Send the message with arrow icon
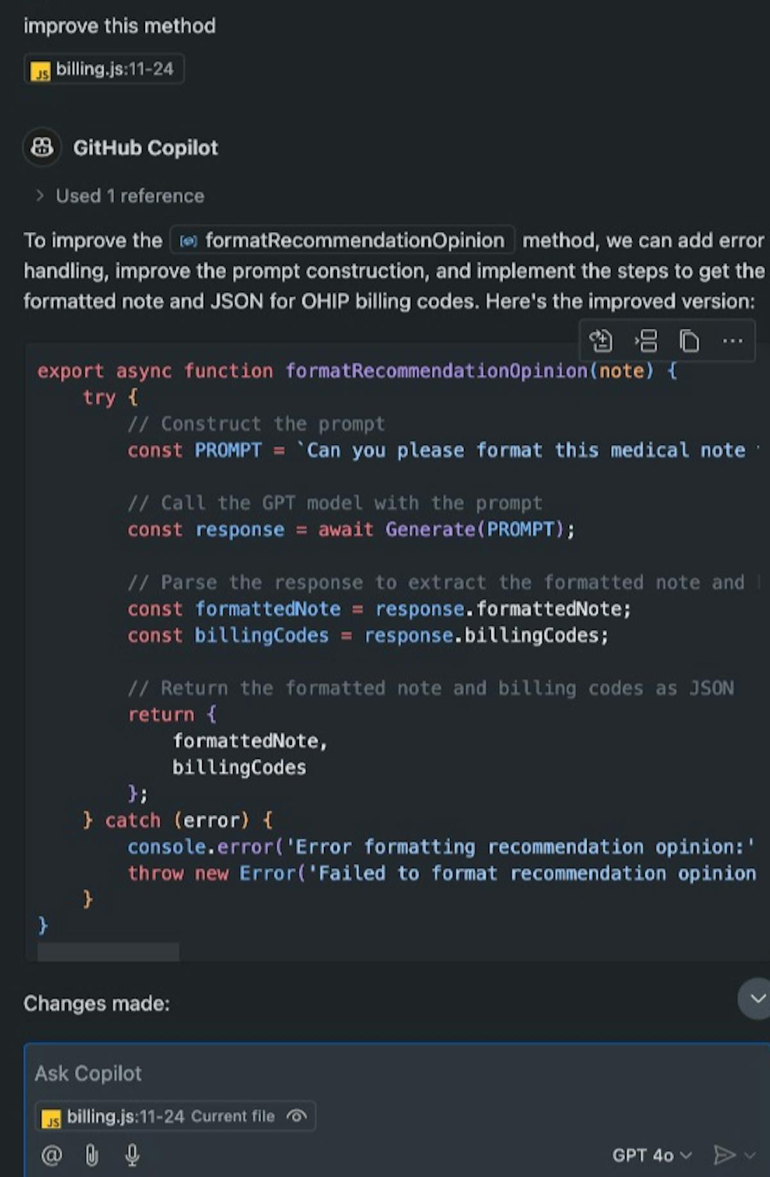770x1177 pixels. point(724,1155)
